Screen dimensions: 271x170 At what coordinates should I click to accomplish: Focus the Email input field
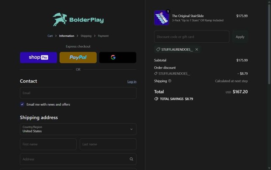coord(78,93)
